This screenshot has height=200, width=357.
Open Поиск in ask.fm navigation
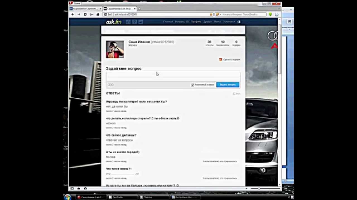pyautogui.click(x=218, y=22)
